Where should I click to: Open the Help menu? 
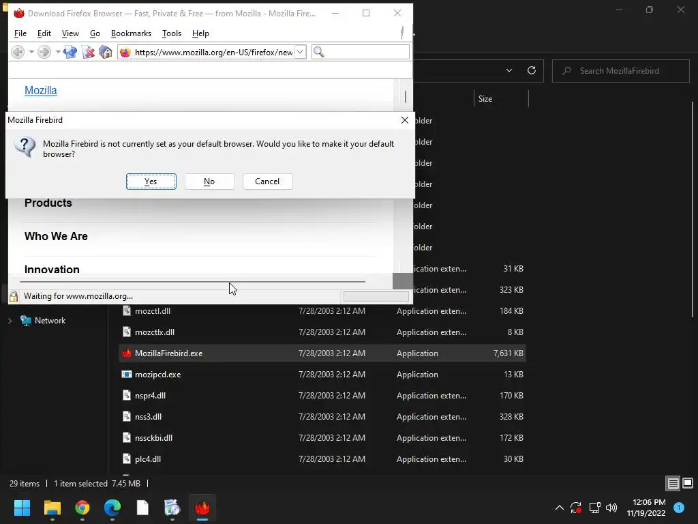[201, 33]
